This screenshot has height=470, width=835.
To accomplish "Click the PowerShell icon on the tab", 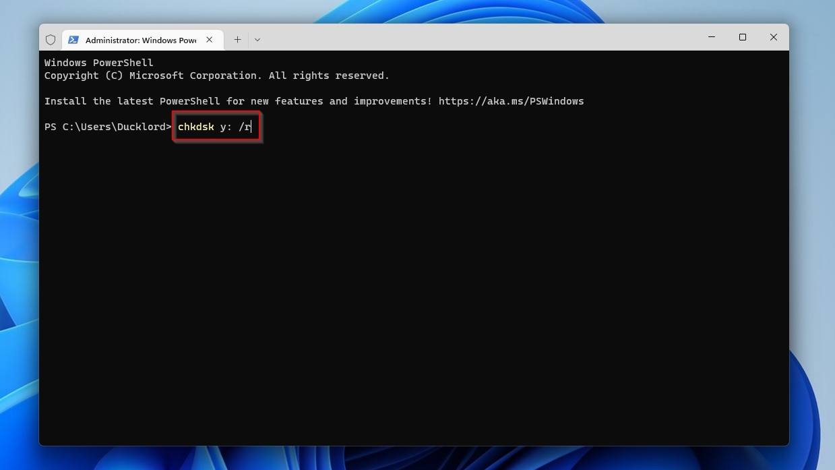I will [x=73, y=40].
